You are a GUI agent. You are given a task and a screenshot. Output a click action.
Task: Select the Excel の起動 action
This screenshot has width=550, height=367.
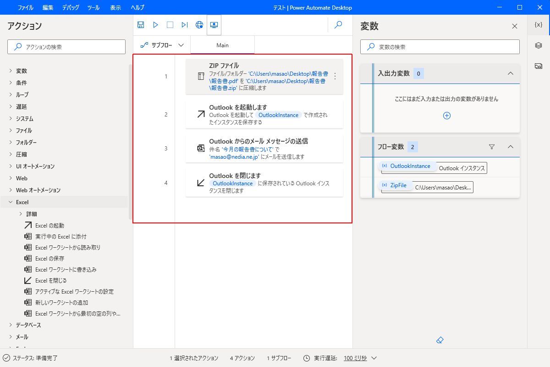(49, 225)
